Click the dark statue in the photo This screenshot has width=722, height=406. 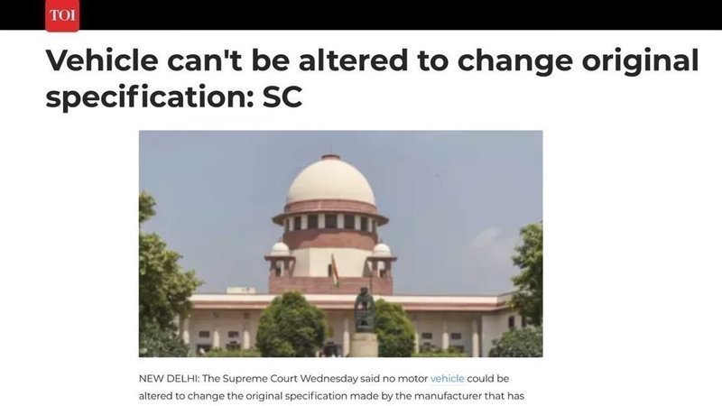365,309
